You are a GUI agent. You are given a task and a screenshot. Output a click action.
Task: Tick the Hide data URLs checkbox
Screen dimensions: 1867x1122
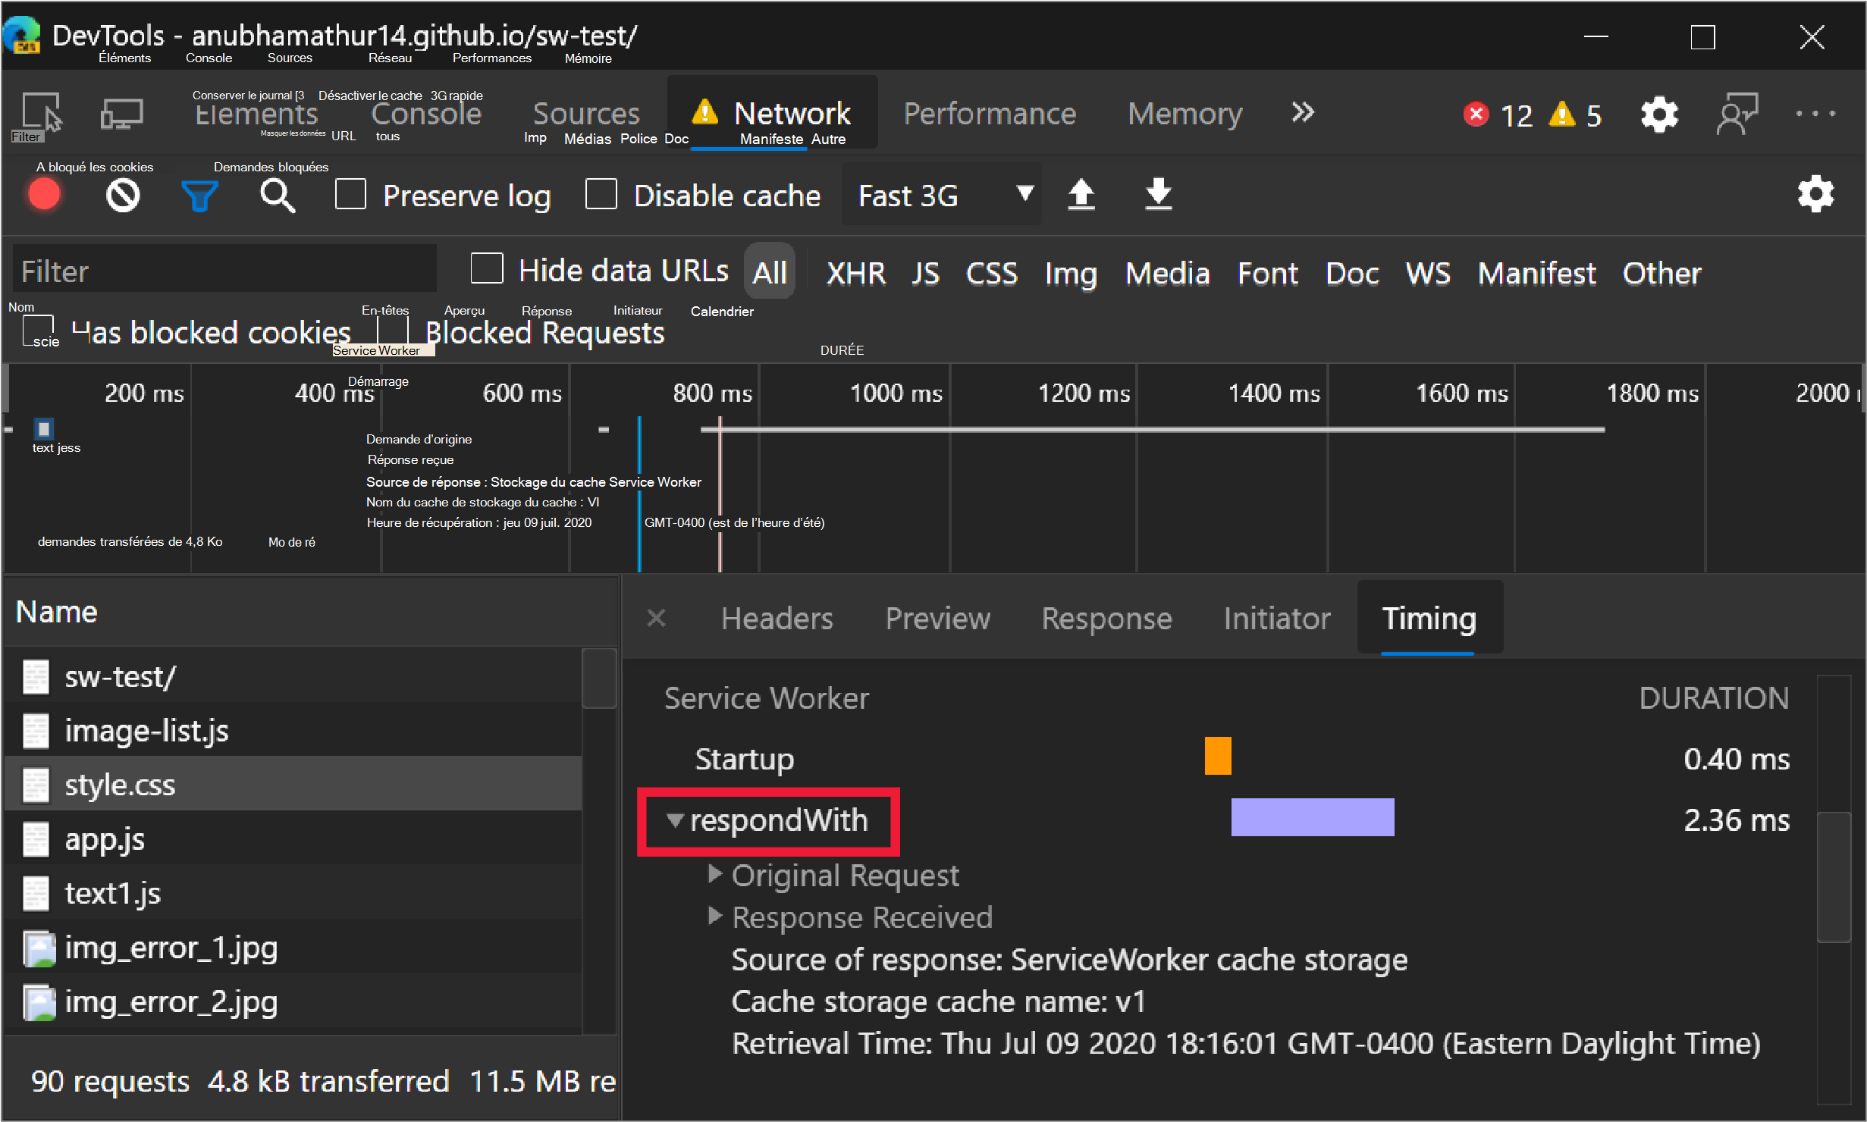(x=487, y=269)
